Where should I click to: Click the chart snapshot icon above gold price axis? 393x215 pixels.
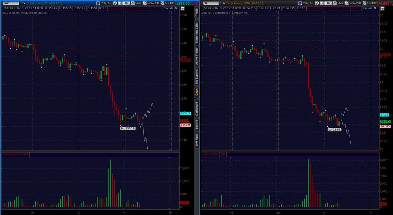182,8
